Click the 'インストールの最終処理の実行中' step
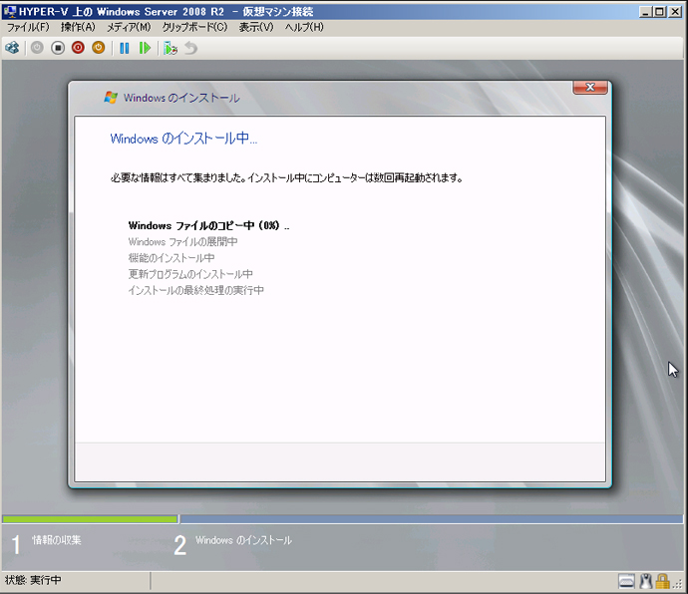This screenshot has height=594, width=688. pyautogui.click(x=195, y=290)
